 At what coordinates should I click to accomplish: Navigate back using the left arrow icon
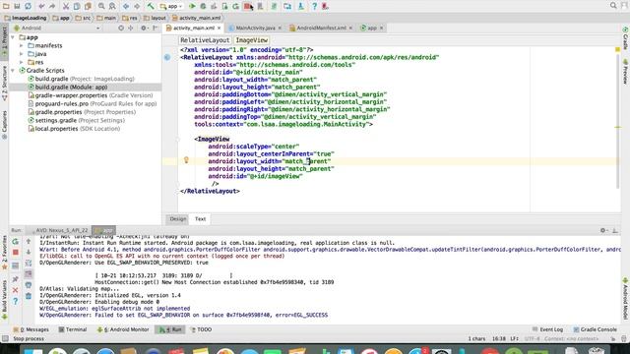coord(126,6)
